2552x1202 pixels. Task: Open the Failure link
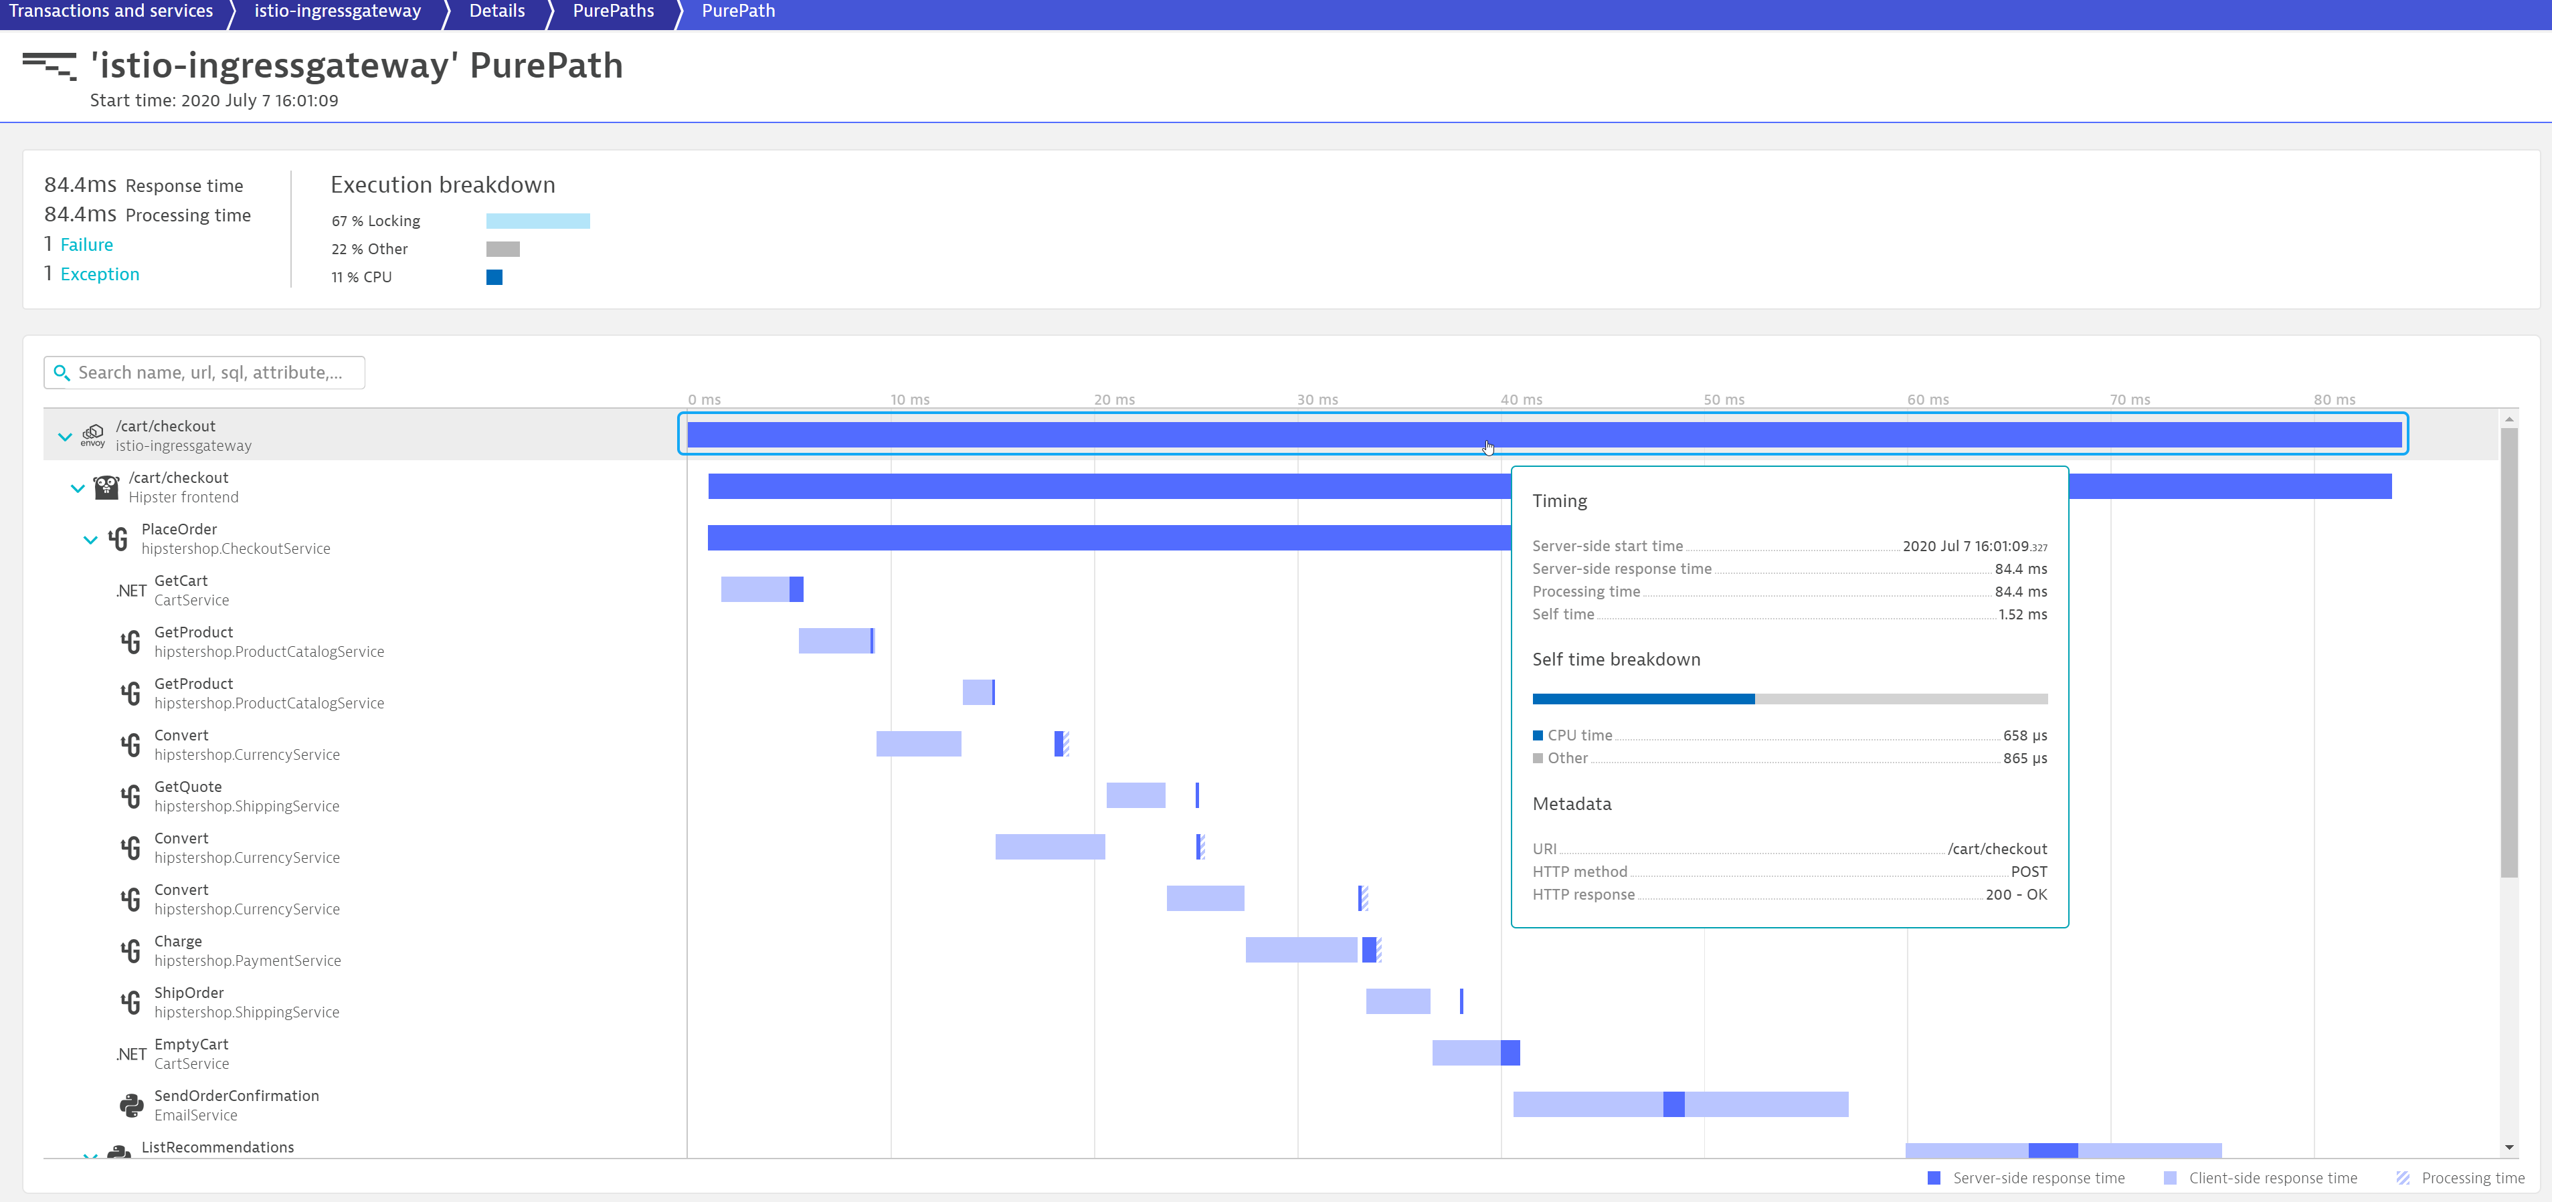coord(86,245)
